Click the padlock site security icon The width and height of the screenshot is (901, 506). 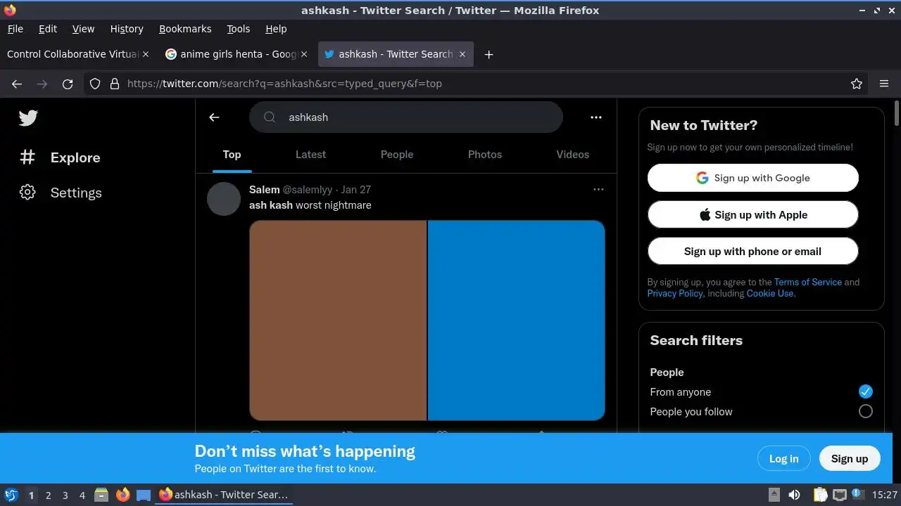(x=115, y=84)
